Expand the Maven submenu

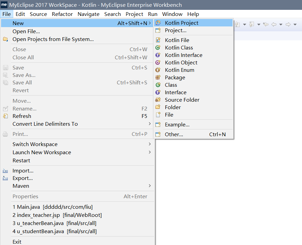pyautogui.click(x=150, y=186)
